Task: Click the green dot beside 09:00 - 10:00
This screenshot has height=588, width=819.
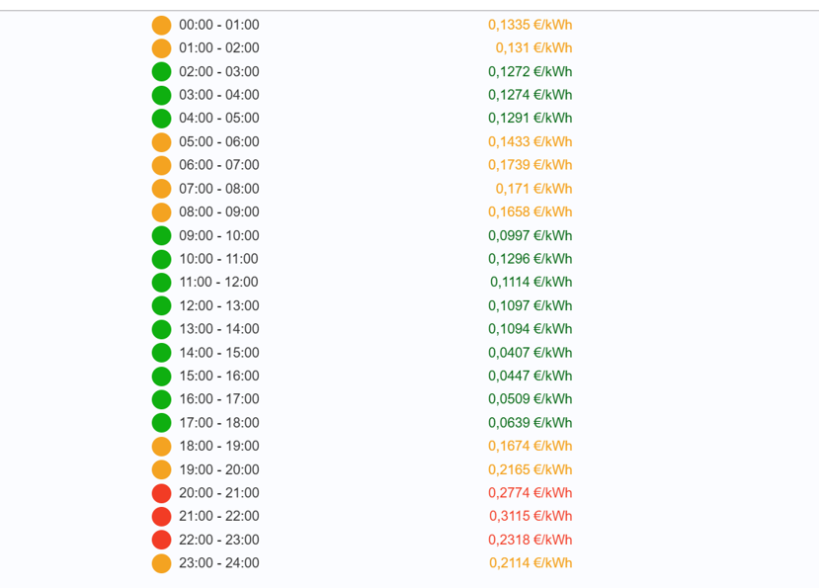Action: [161, 236]
